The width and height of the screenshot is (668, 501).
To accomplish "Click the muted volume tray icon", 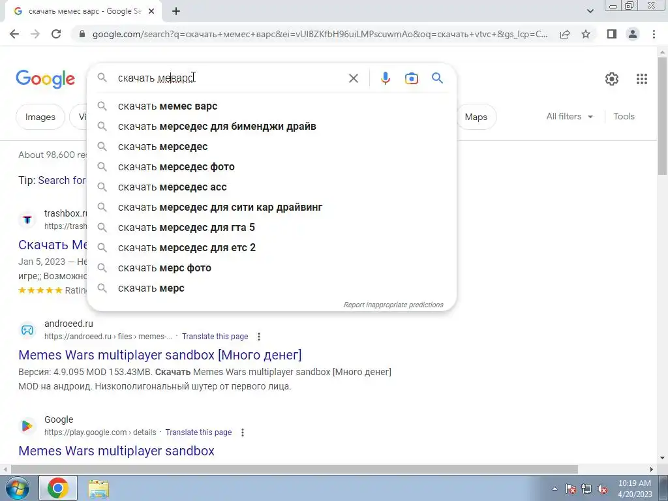I will click(602, 489).
